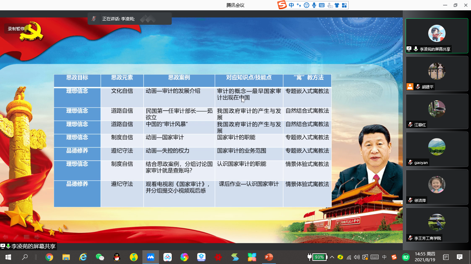This screenshot has height=264, width=471.
Task: Expand the system tray hidden icons chevron
Action: (332, 257)
